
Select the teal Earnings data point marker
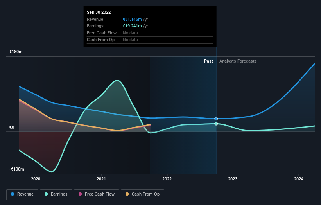click(x=216, y=124)
